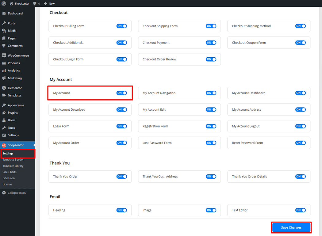Toggle Registration Form switch
The width and height of the screenshot is (322, 236).
(x=211, y=126)
